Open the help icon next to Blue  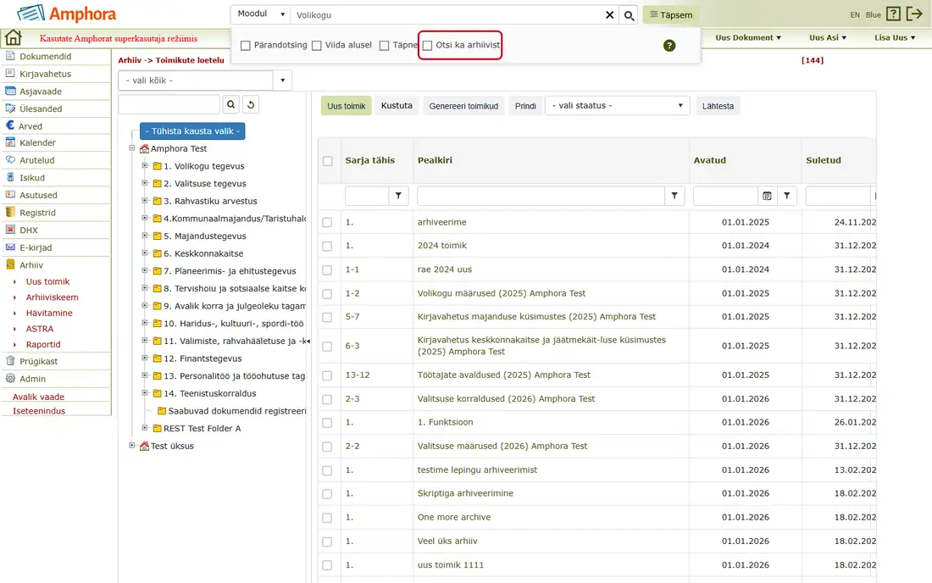click(893, 14)
